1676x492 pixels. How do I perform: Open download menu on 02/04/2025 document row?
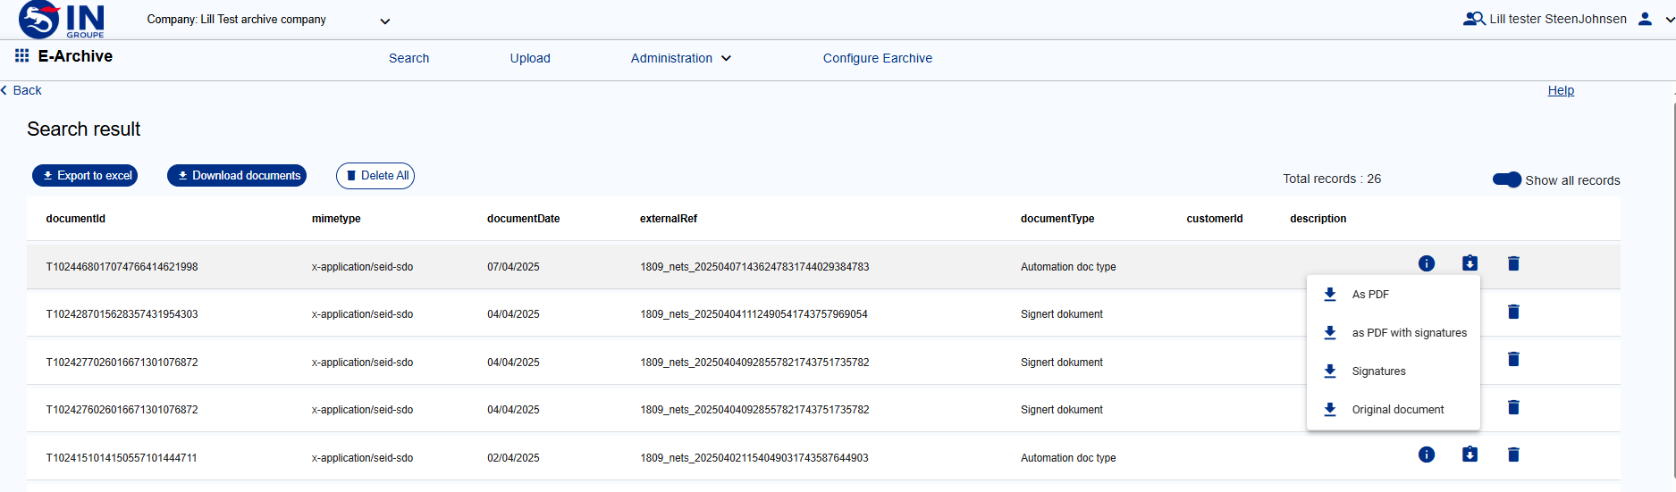pyautogui.click(x=1470, y=454)
